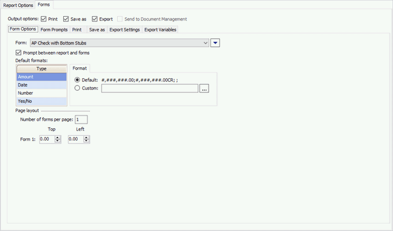Toggle the Save as output checkbox
This screenshot has height=231, width=393.
pos(66,19)
